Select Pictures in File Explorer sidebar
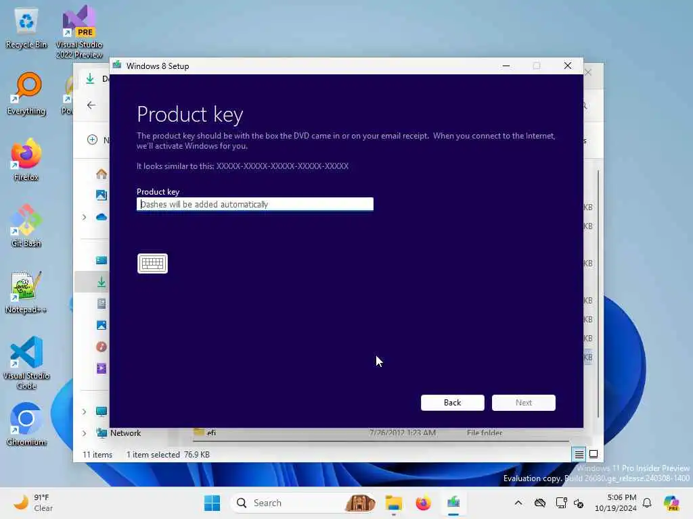The image size is (693, 519). coord(102,325)
